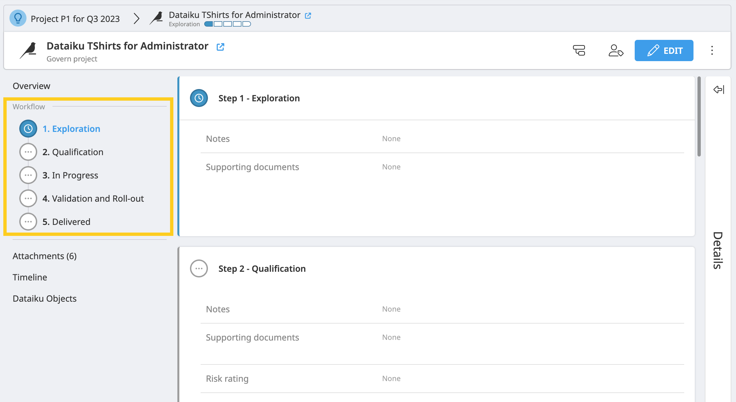Screen dimensions: 736x402
Task: Open the Attachments (6) section
Action: pos(45,256)
